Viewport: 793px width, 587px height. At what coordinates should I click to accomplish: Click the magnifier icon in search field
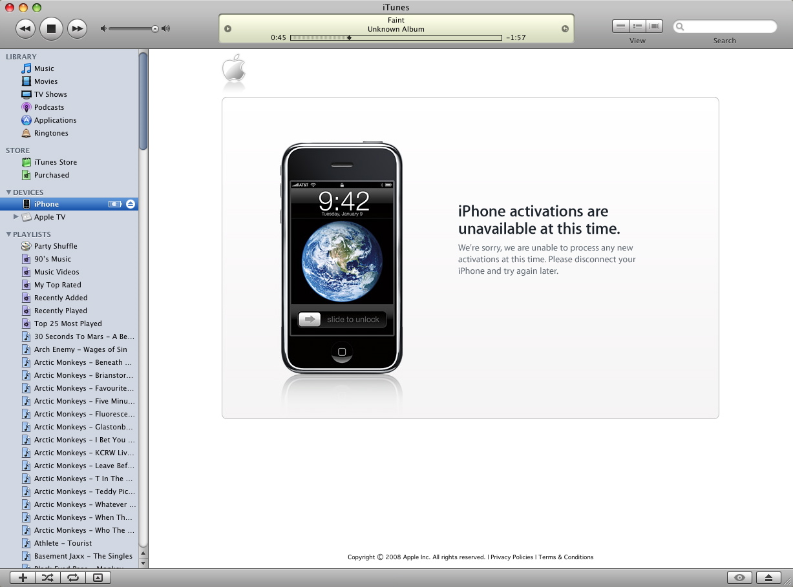point(680,27)
